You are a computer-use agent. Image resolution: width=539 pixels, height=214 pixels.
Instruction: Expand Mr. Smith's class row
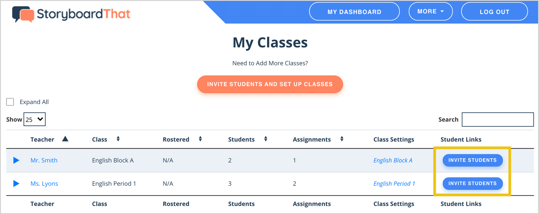point(16,160)
